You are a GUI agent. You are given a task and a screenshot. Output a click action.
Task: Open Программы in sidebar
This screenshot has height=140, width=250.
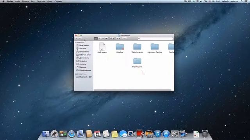pos(84,52)
